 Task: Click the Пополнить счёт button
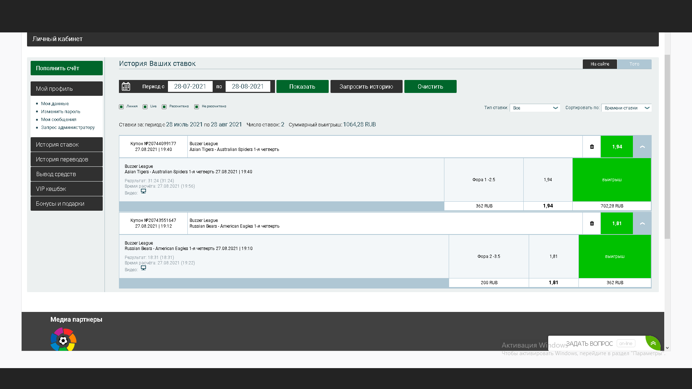[67, 68]
